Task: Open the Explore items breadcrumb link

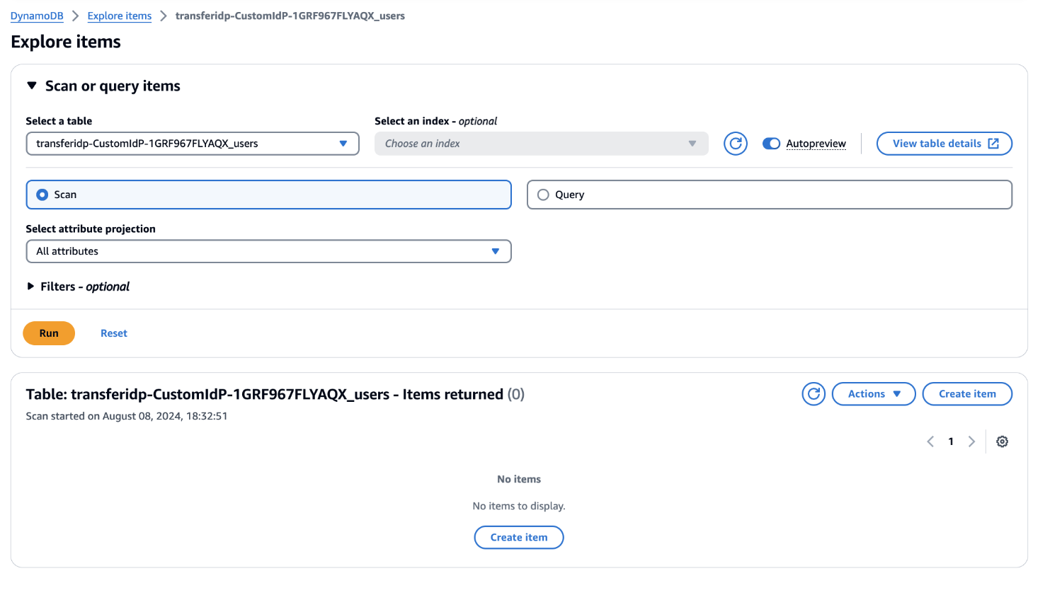Action: coord(119,16)
